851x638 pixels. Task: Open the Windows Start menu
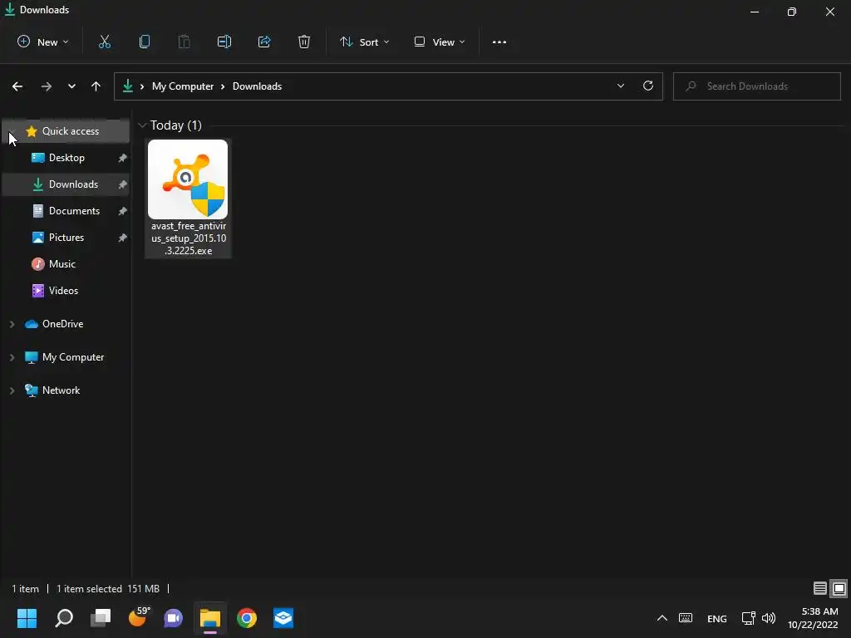click(27, 618)
